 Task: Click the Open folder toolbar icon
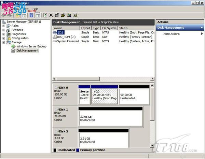click(x=63, y=15)
